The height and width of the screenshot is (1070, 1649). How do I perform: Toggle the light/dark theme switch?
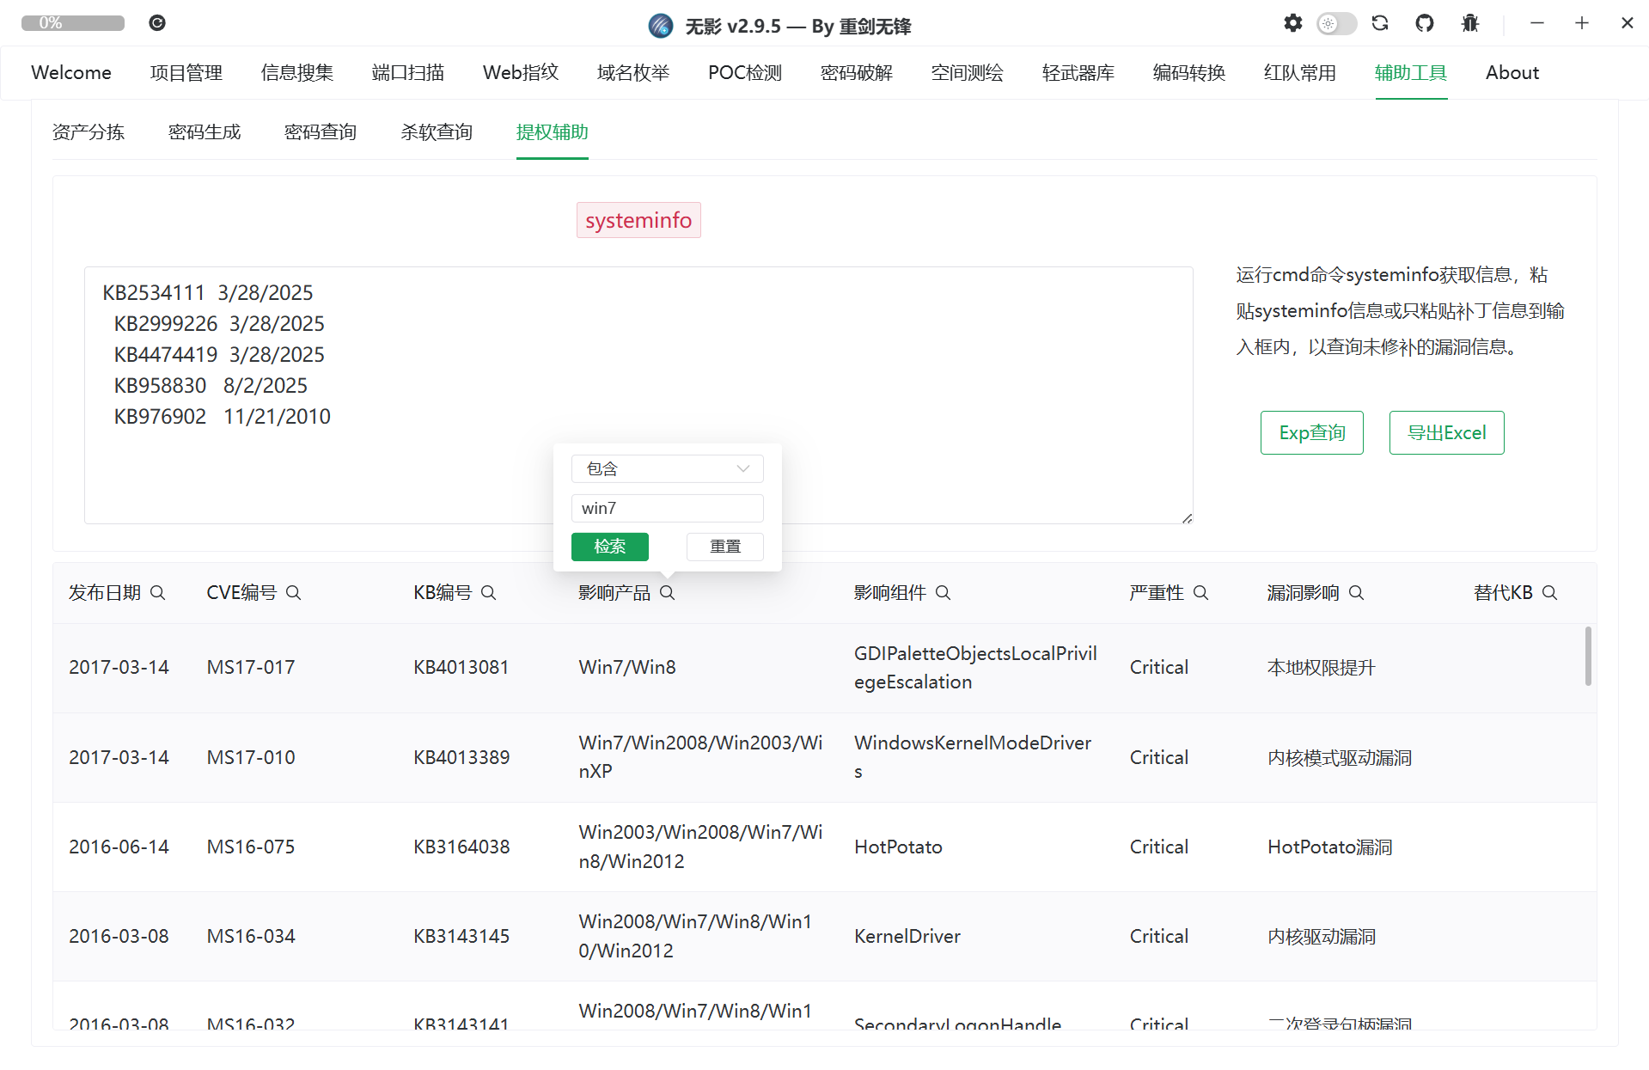(1336, 23)
